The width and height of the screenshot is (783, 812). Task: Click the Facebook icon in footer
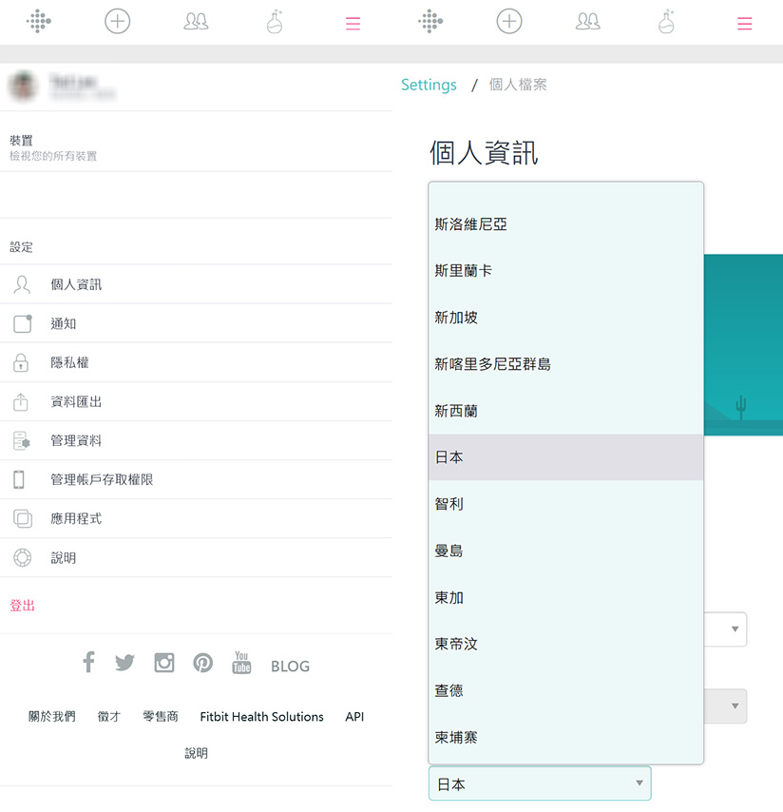point(88,663)
